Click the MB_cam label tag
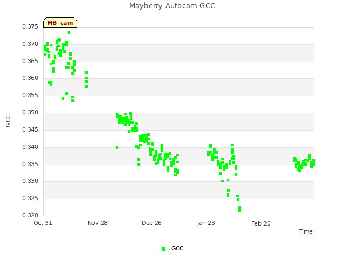The height and width of the screenshot is (259, 346). [x=60, y=23]
